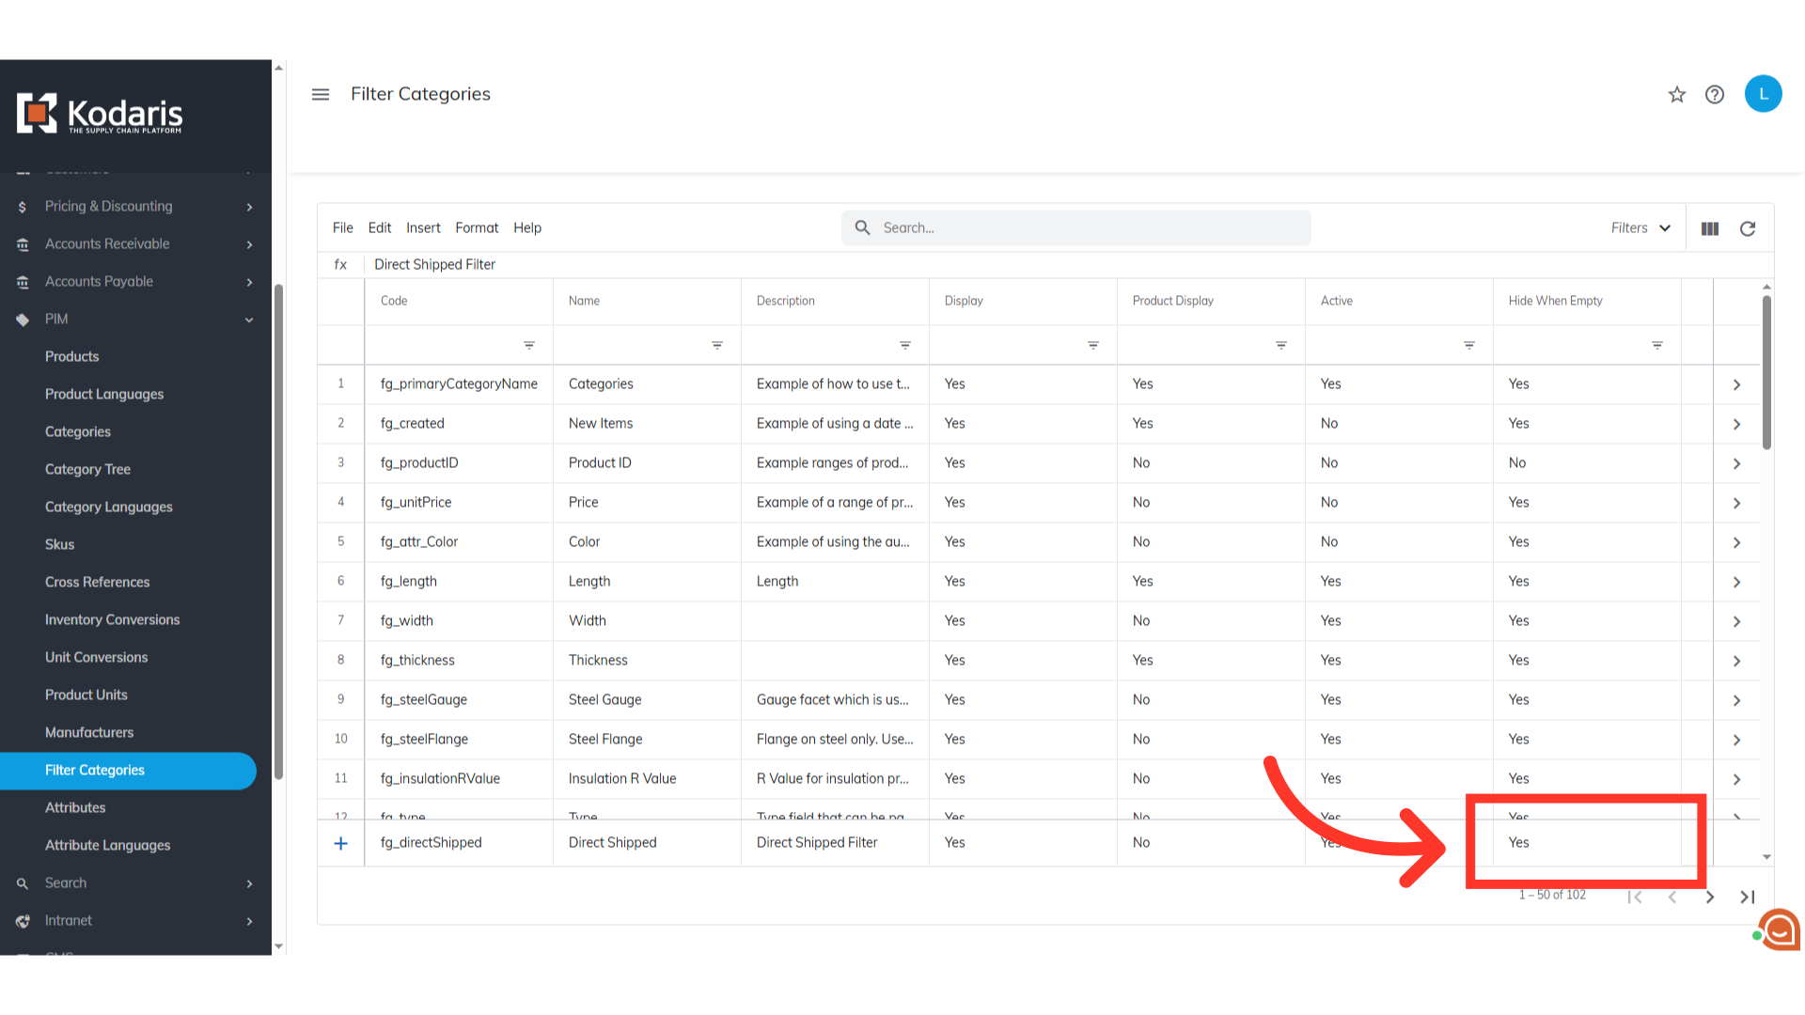Image resolution: width=1805 pixels, height=1015 pixels.
Task: Open the column chooser icon
Action: coord(1710,228)
